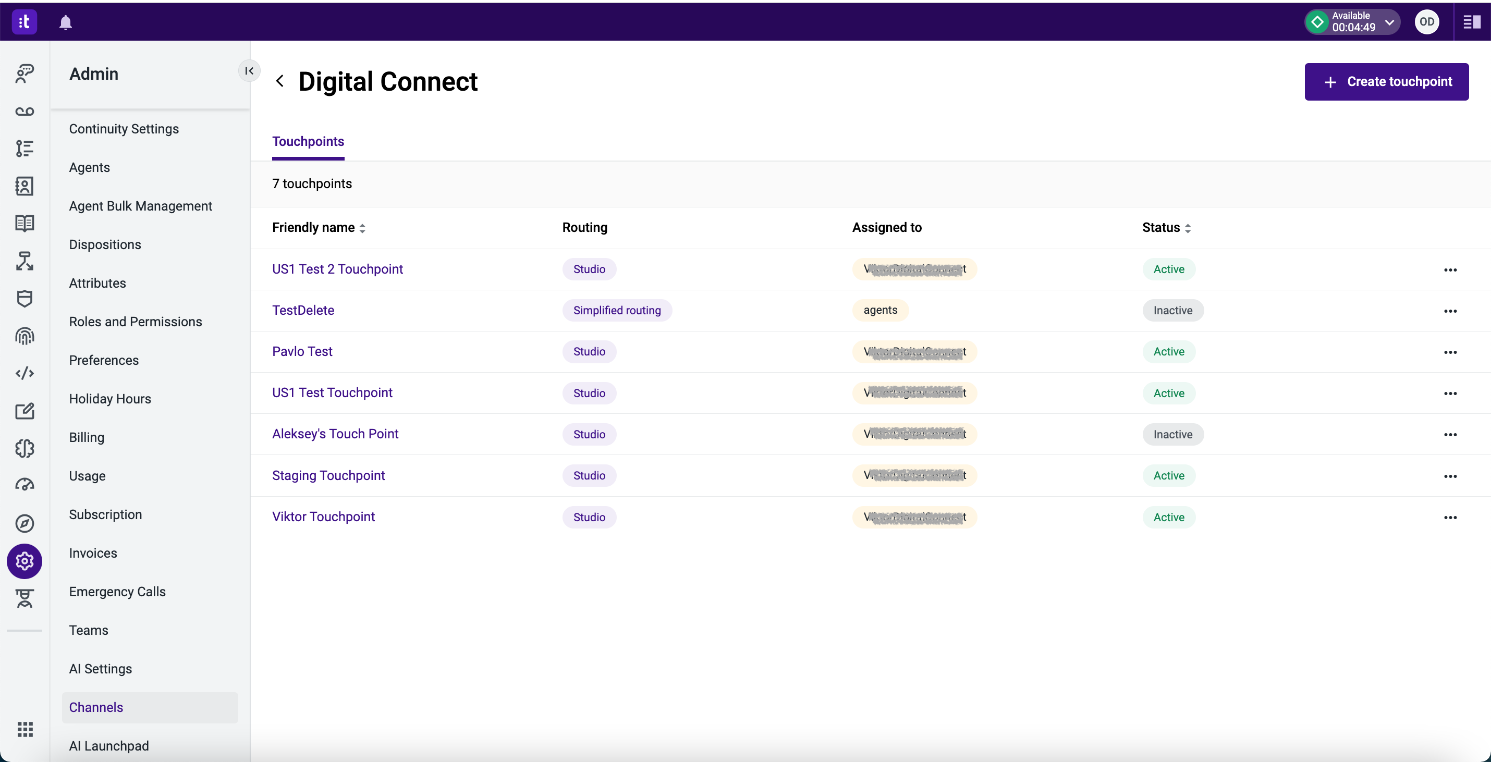
Task: Open the Channels menu item
Action: click(96, 707)
